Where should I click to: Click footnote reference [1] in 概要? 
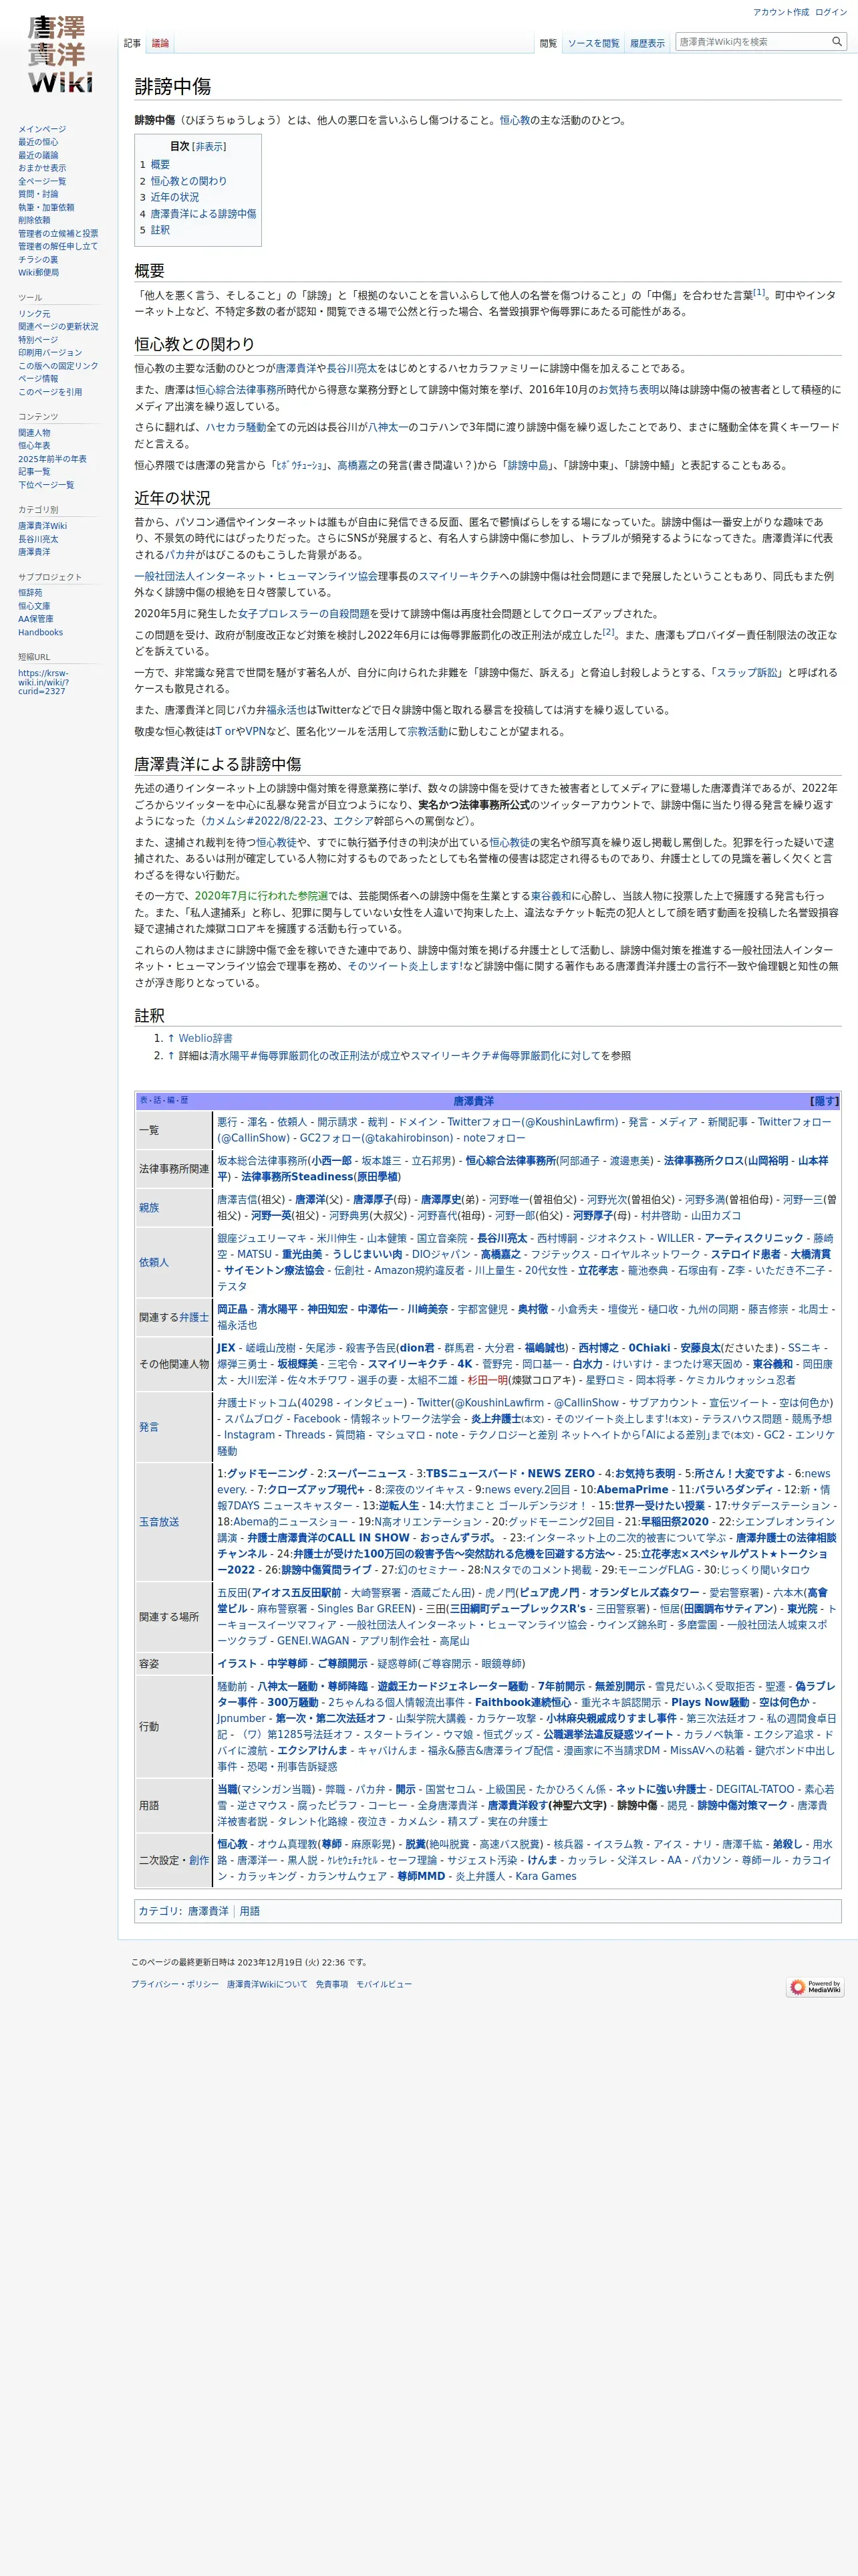click(759, 292)
